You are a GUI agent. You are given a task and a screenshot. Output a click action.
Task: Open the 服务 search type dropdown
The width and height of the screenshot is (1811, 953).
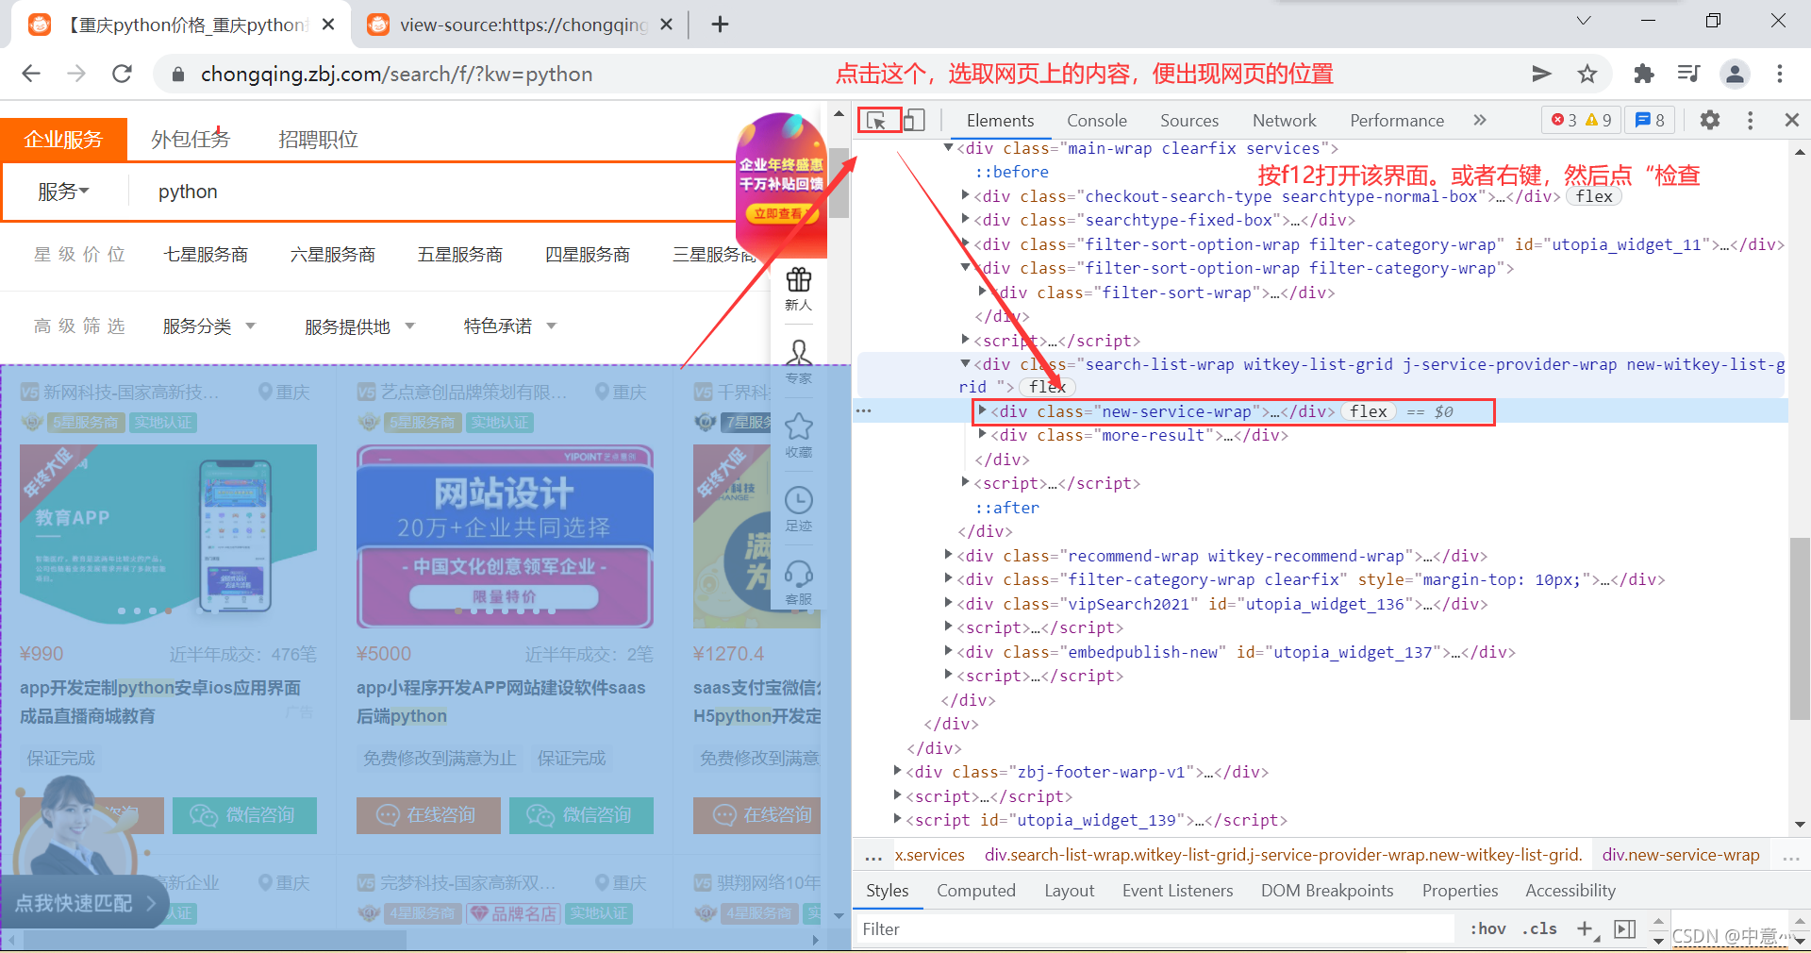tap(63, 192)
